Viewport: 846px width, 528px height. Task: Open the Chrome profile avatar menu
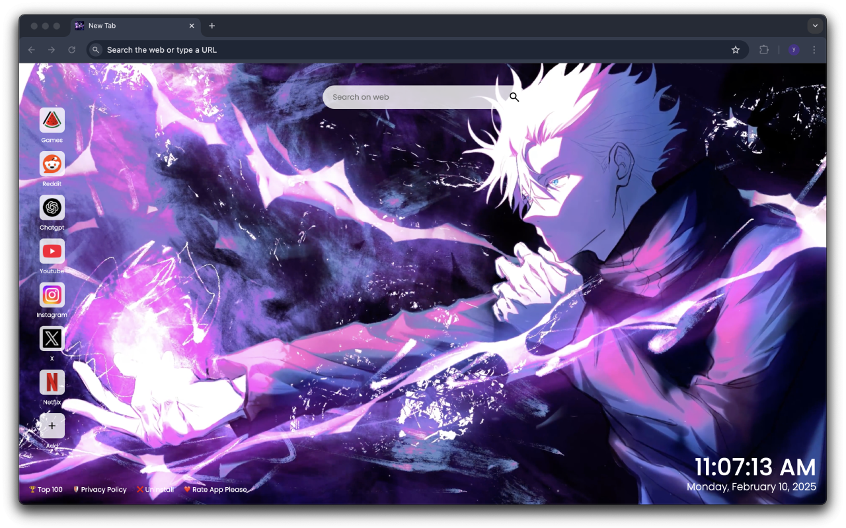pos(793,49)
